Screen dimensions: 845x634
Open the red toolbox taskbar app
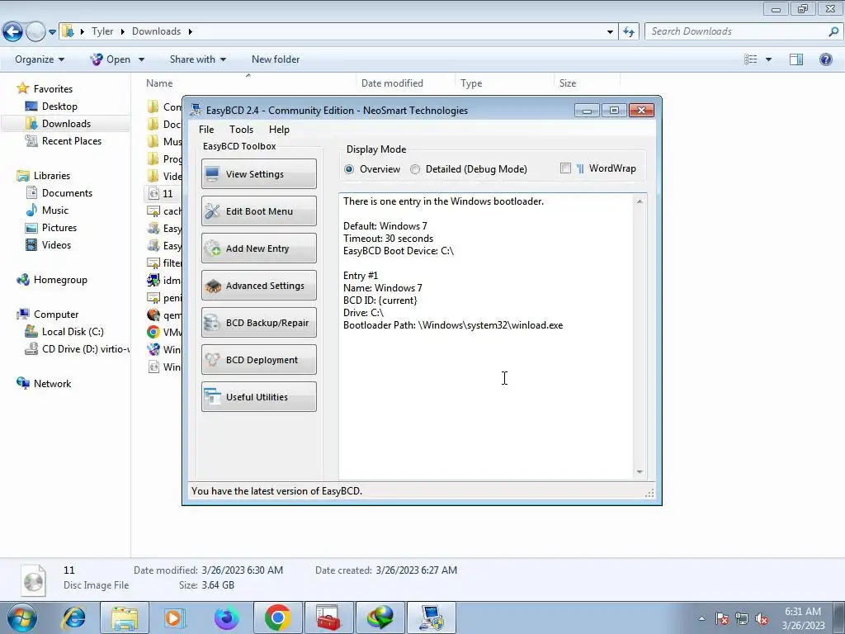click(x=328, y=617)
